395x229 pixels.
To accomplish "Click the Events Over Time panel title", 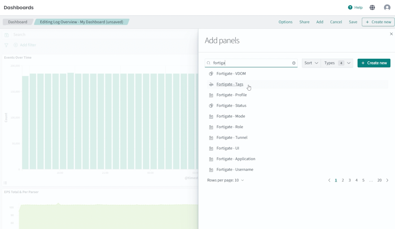I will (x=18, y=57).
